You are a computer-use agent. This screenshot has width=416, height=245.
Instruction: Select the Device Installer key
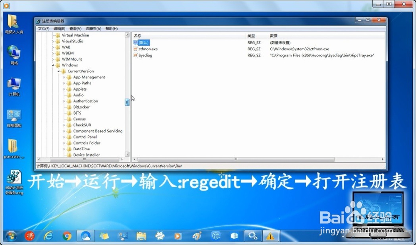pyautogui.click(x=87, y=155)
